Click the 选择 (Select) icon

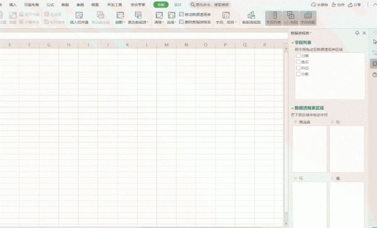point(172,15)
